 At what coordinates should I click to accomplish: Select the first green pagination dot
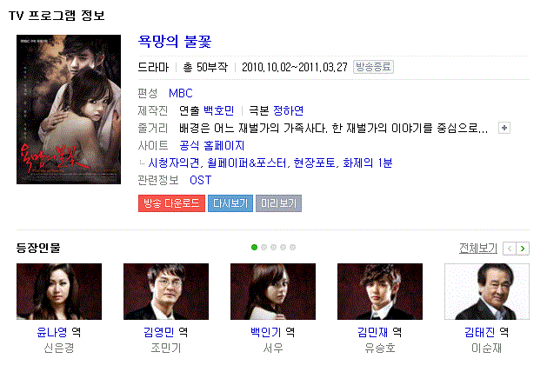pyautogui.click(x=254, y=247)
